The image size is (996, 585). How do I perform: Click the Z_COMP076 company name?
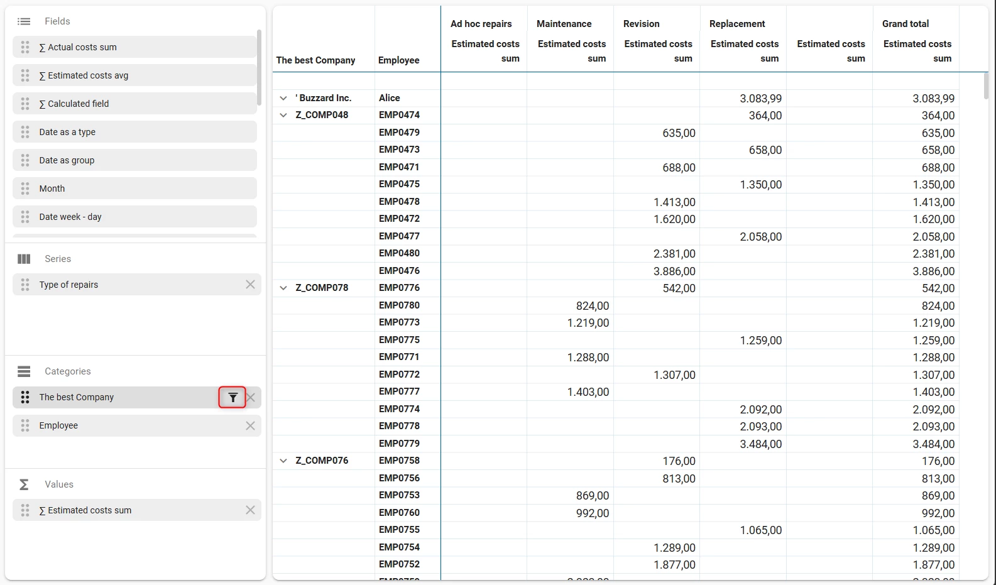(x=322, y=461)
